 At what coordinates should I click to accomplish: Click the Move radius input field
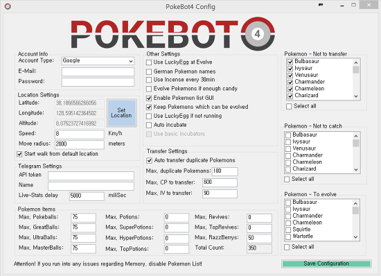pos(80,144)
